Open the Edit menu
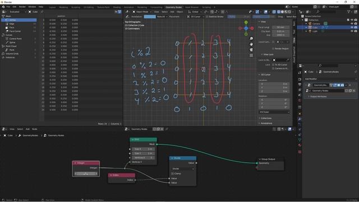The image size is (359, 202). coord(15,7)
